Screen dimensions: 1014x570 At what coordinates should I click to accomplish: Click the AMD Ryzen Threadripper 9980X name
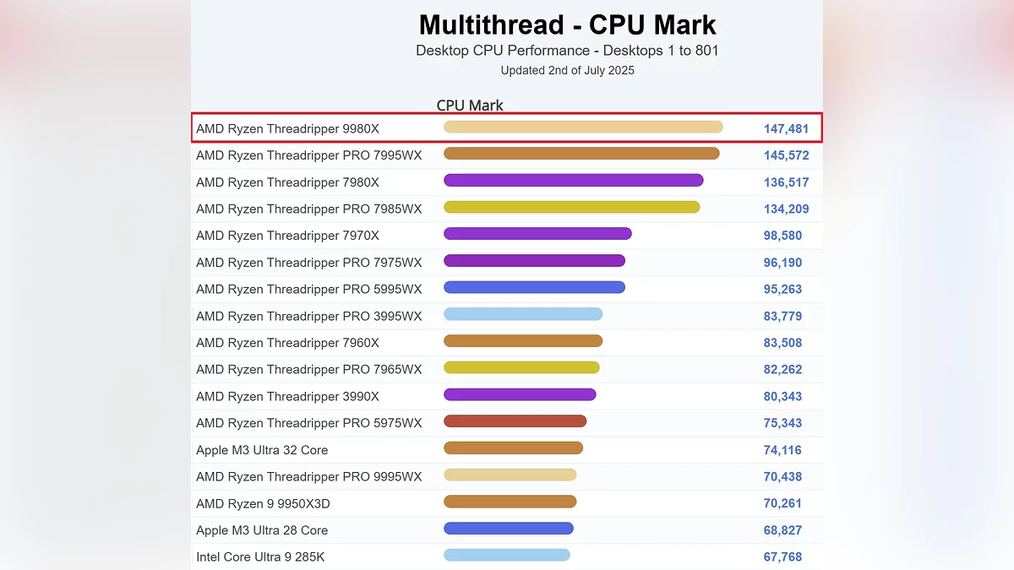tap(287, 129)
